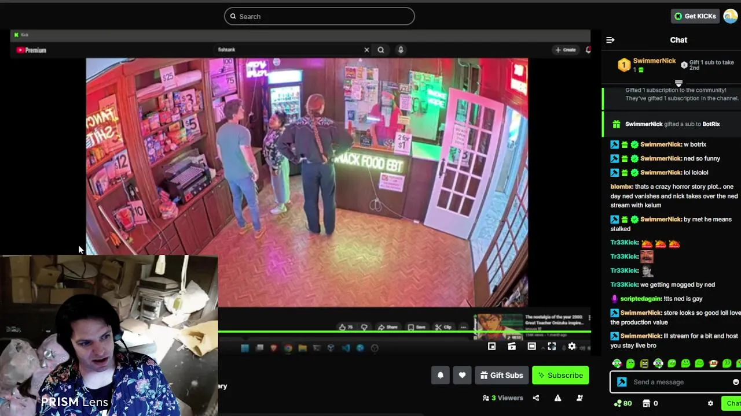Click the Chat panel heading
Image resolution: width=741 pixels, height=416 pixels.
point(678,40)
